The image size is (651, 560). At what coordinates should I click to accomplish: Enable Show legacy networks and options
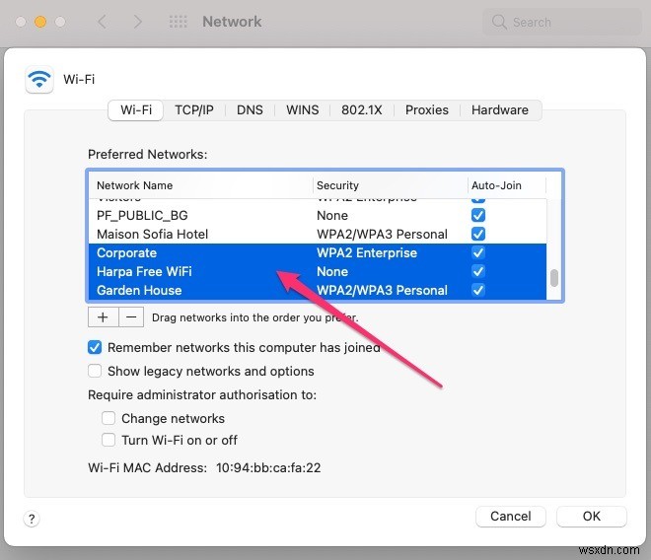(x=95, y=371)
